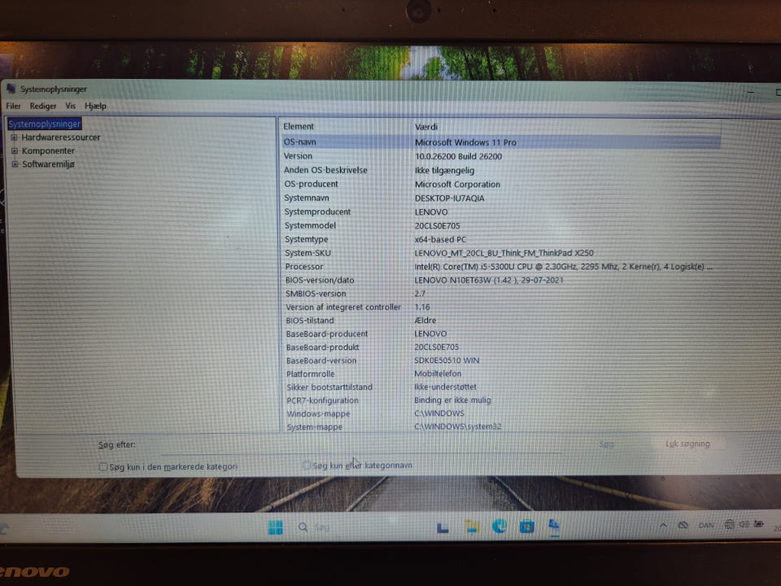Viewport: 781px width, 586px height.
Task: Click the Værdi column header
Action: coord(425,127)
